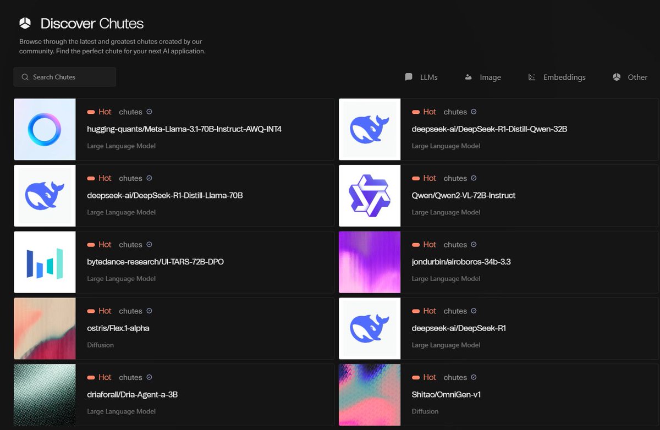Image resolution: width=660 pixels, height=430 pixels.
Task: Click the verified badge on the deepseek-ai/DeepSeek-R1 card
Action: pos(474,311)
